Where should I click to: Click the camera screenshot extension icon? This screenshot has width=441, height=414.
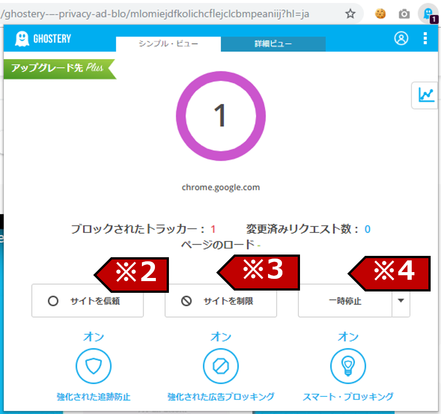(x=404, y=14)
